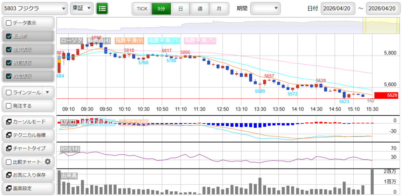Open chart type selector (チャートタイプ)
The width and height of the screenshot is (402, 196).
(x=28, y=148)
